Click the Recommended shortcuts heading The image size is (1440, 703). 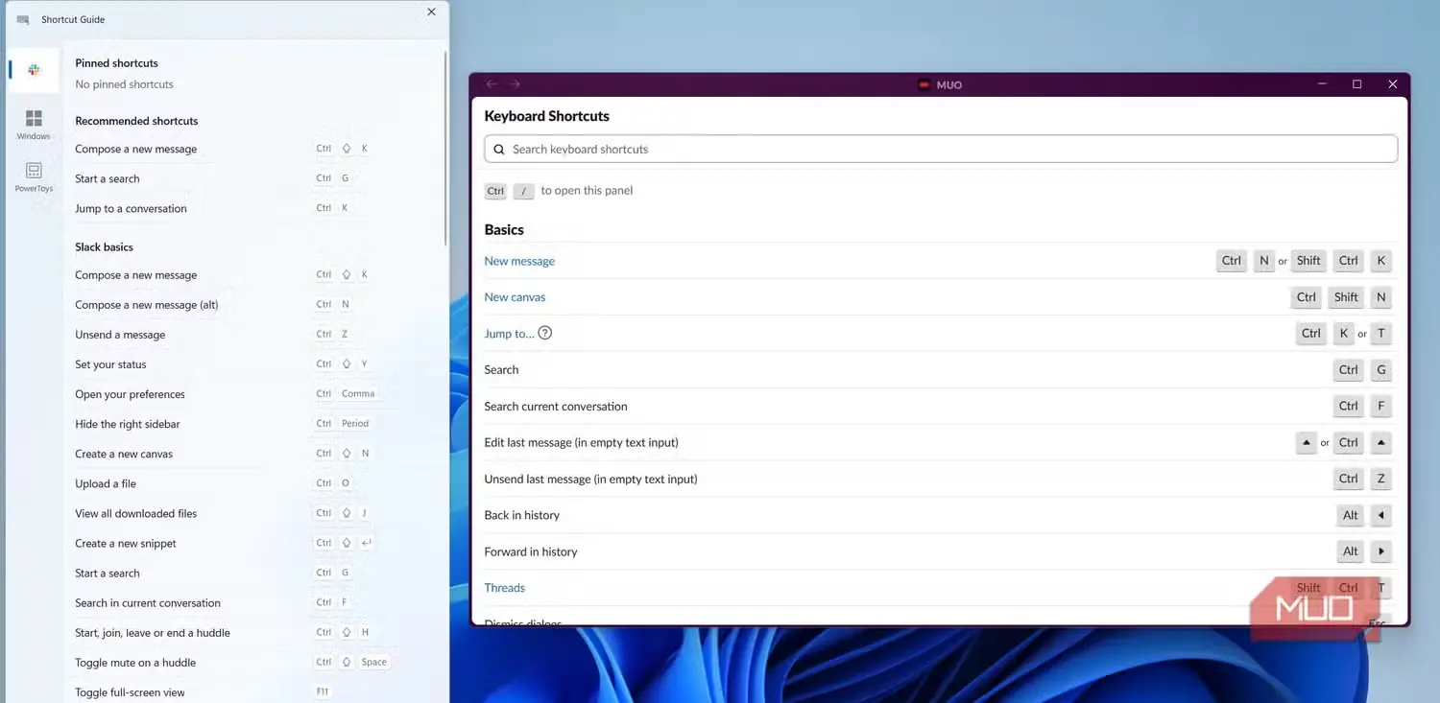[136, 121]
